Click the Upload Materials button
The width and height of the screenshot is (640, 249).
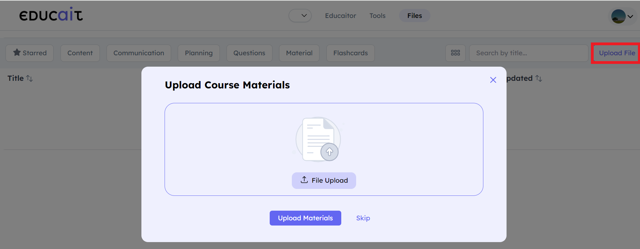click(305, 218)
